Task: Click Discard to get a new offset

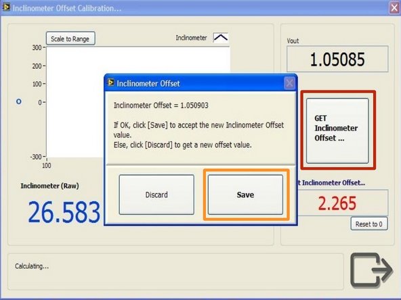Action: (x=156, y=195)
